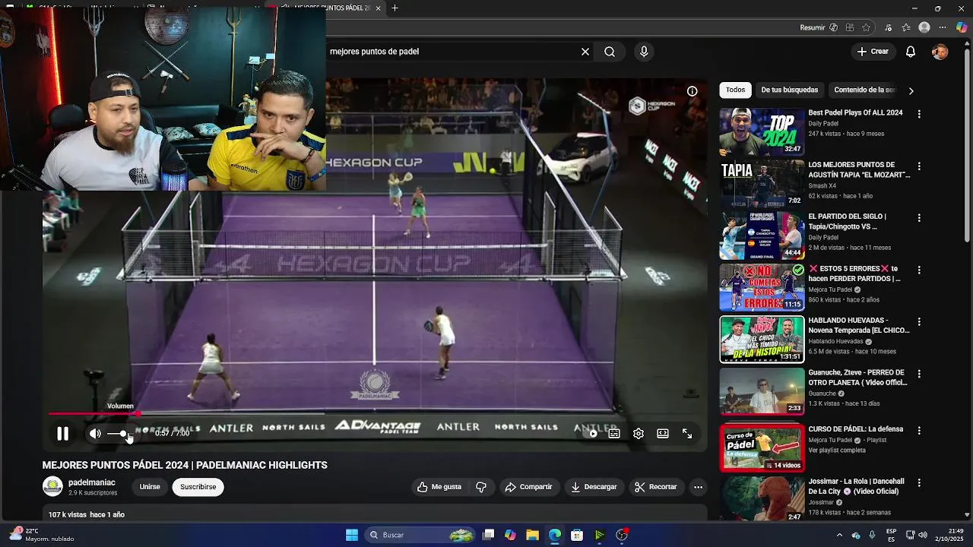Open Microsoft Store from taskbar
Screen dimensions: 973x547
click(577, 535)
